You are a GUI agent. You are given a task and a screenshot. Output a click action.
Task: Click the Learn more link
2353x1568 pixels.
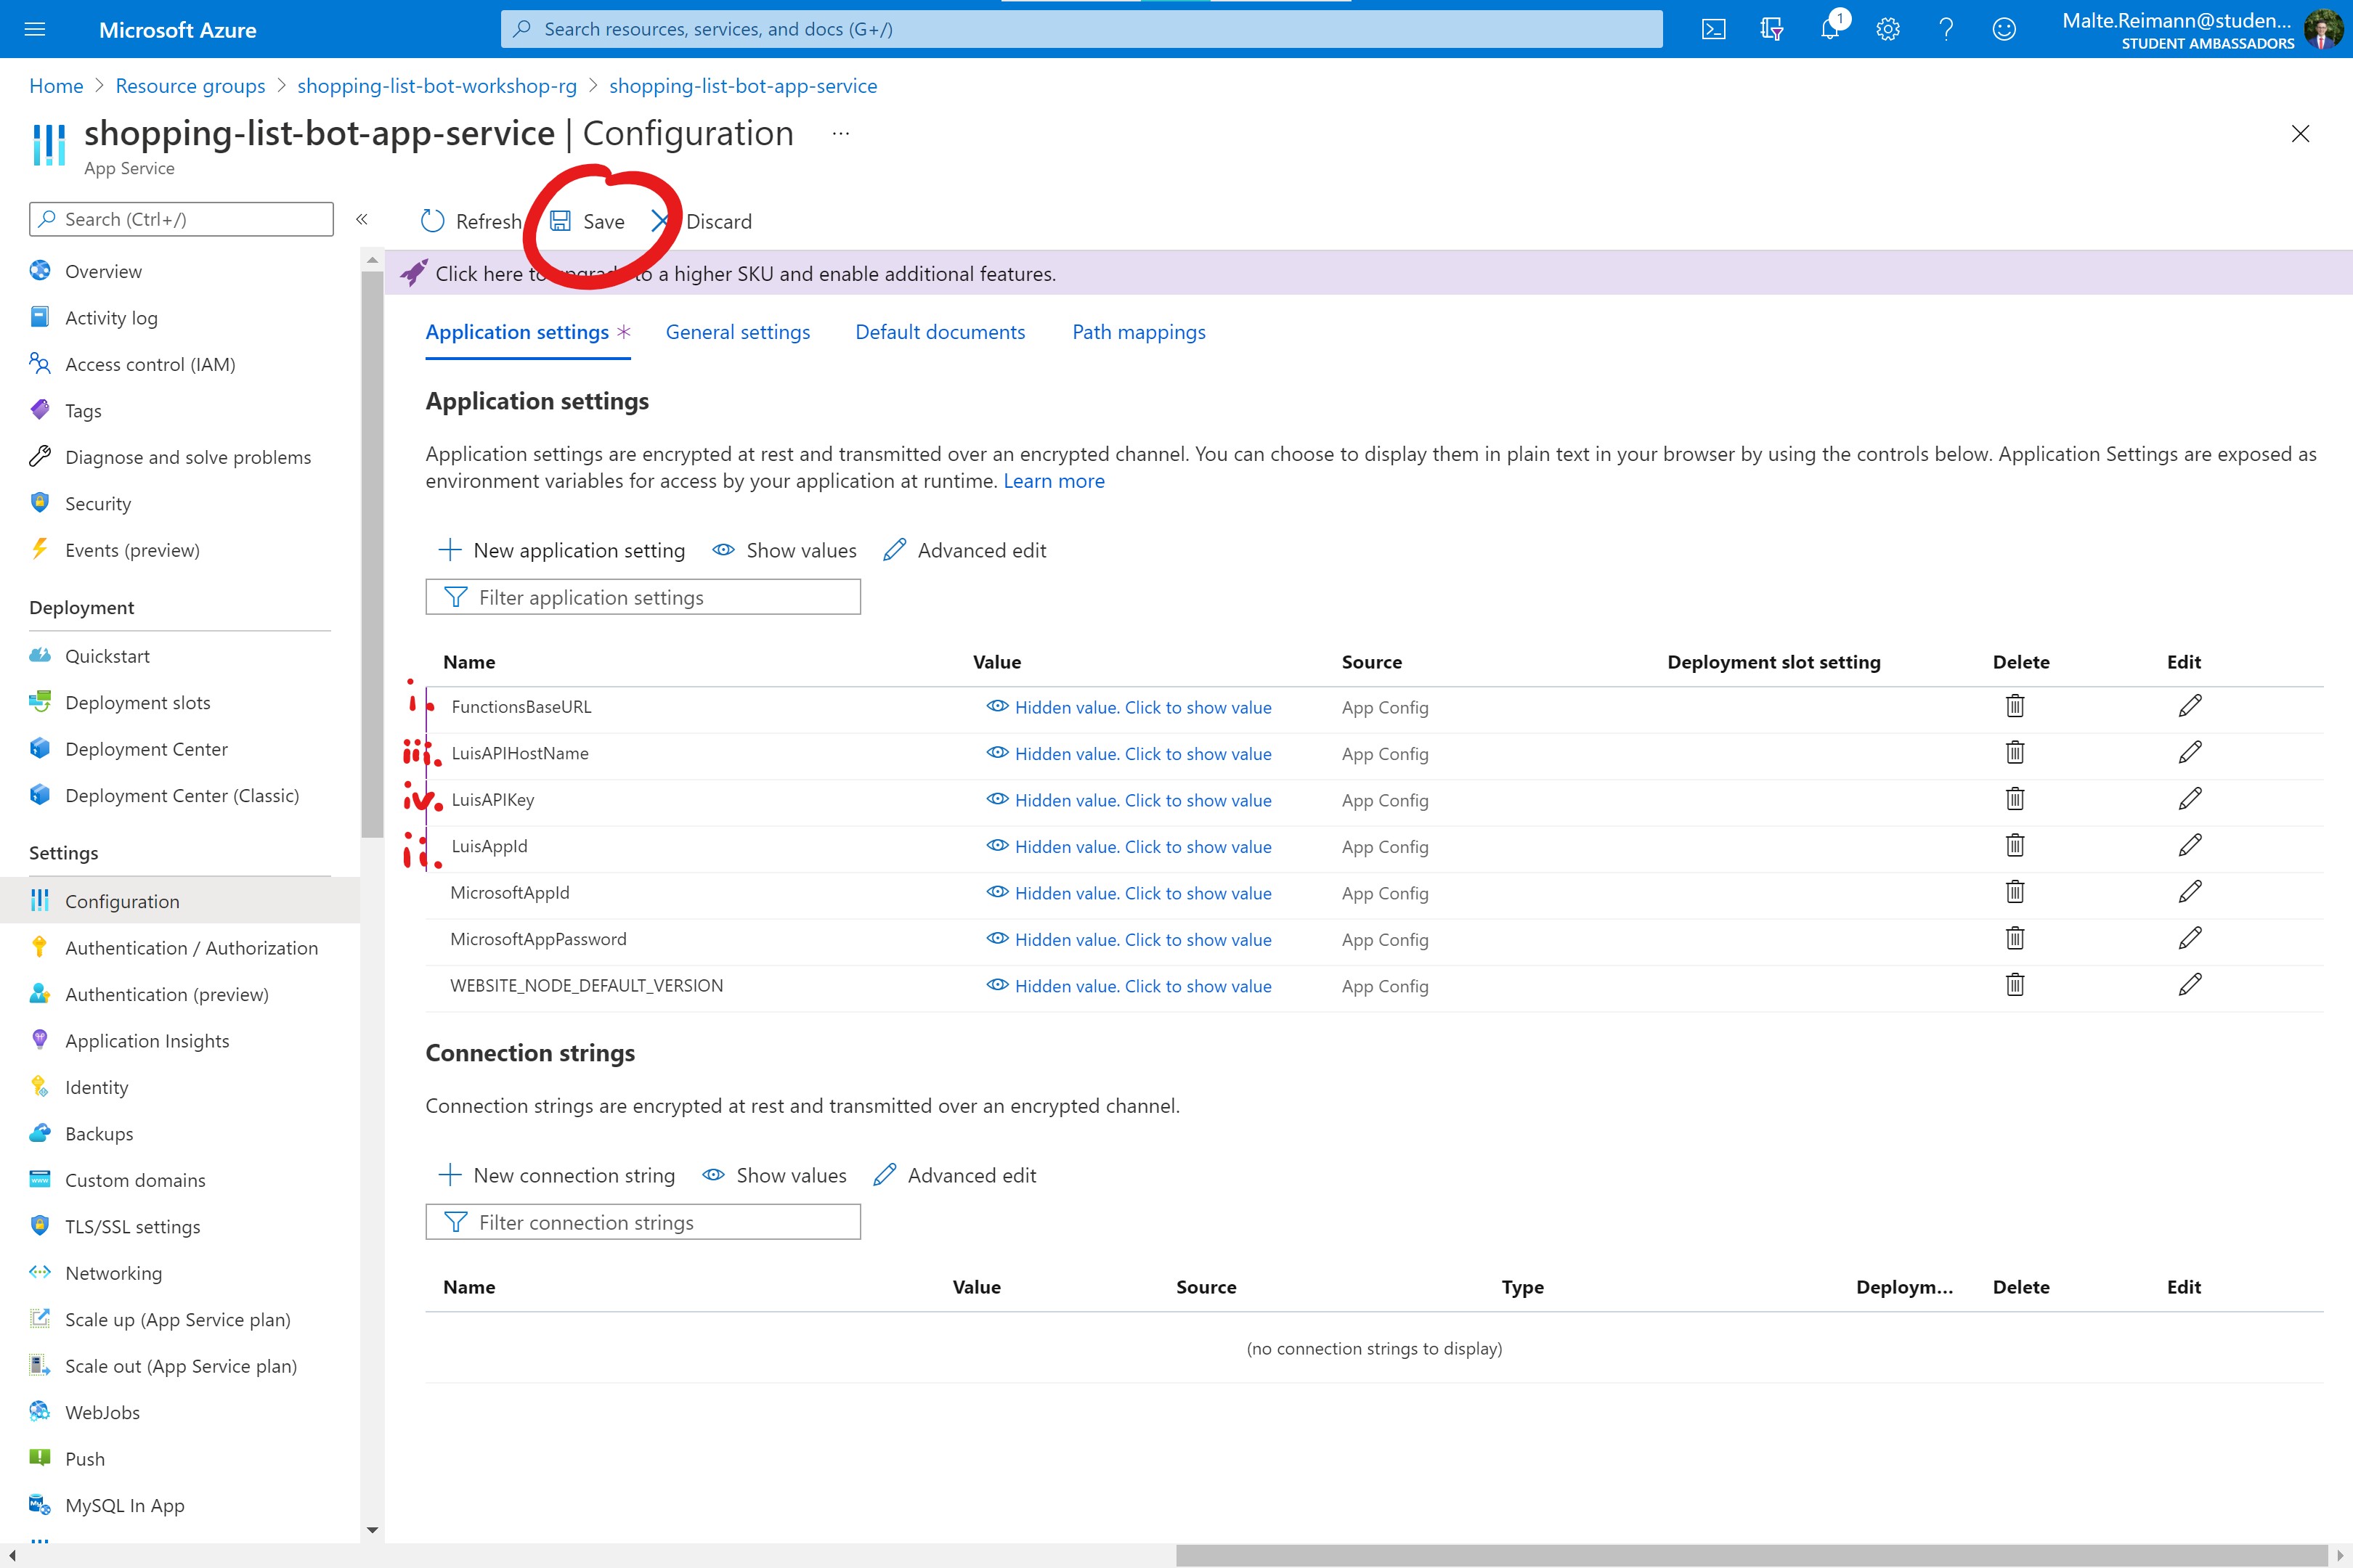tap(1054, 481)
